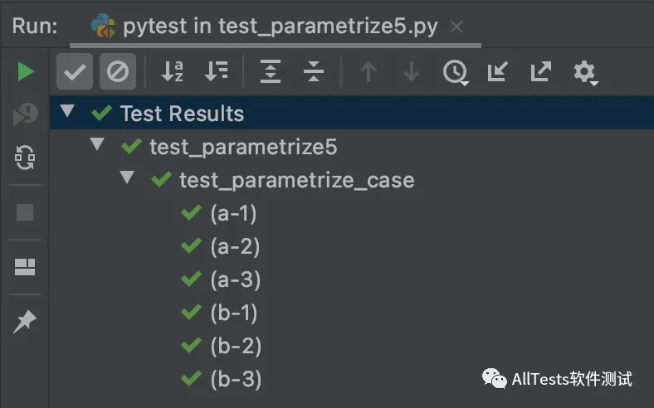
Task: Click the layout restore icon in sidebar
Action: [26, 267]
